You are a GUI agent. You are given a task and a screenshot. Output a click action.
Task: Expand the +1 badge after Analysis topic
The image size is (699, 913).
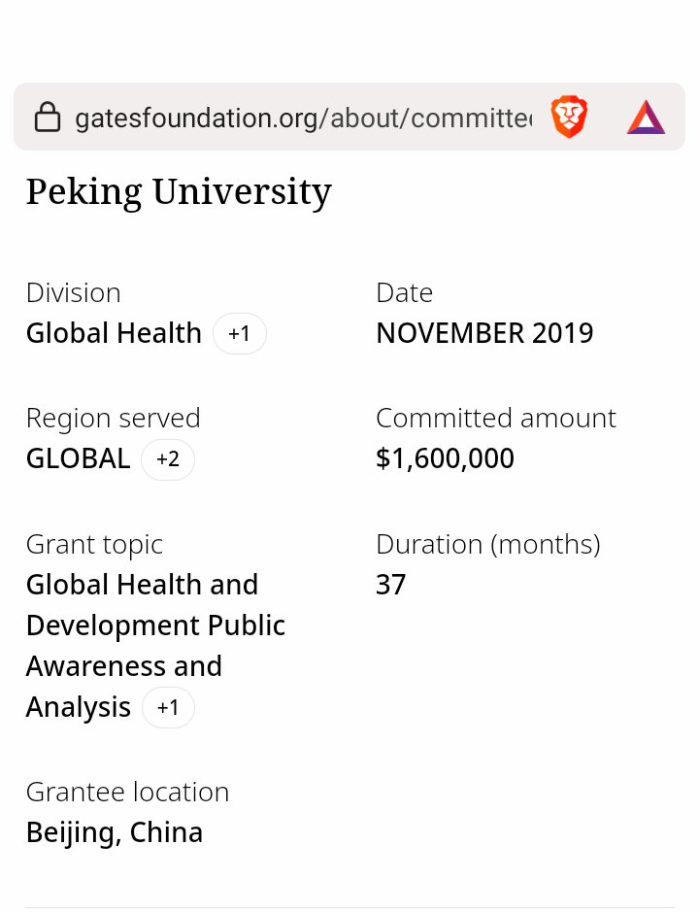click(168, 708)
